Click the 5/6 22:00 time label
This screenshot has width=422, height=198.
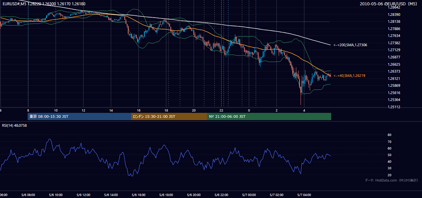point(221,195)
